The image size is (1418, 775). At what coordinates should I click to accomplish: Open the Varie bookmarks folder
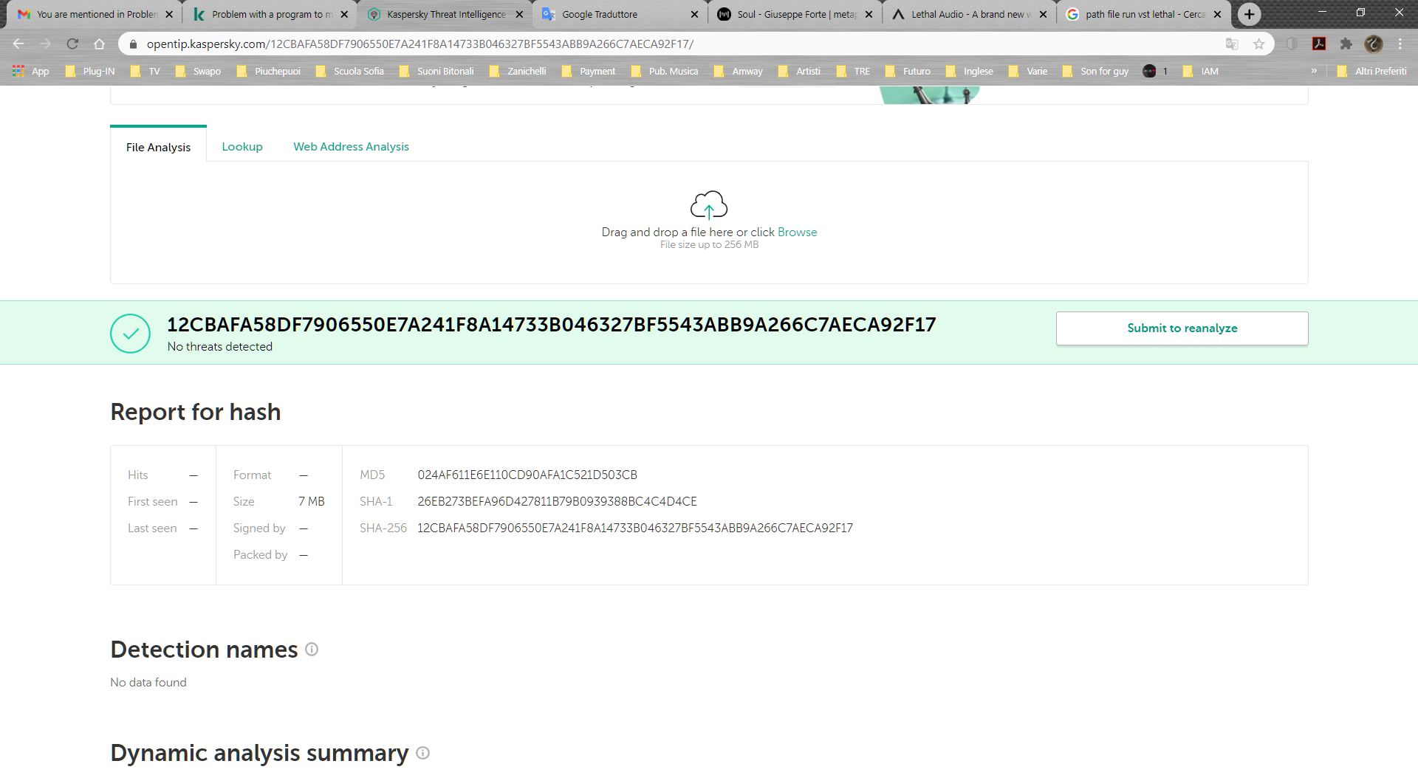(1028, 71)
